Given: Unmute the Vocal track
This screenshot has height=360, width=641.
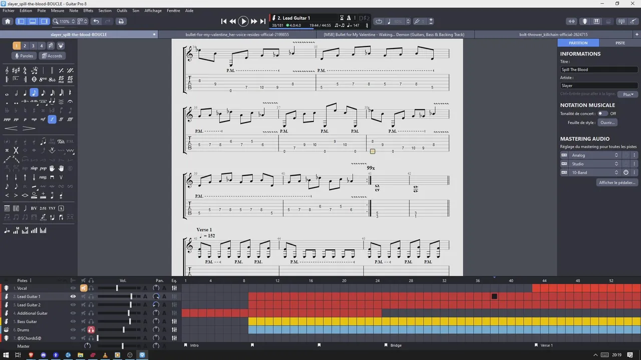Looking at the screenshot, I should click(84, 288).
